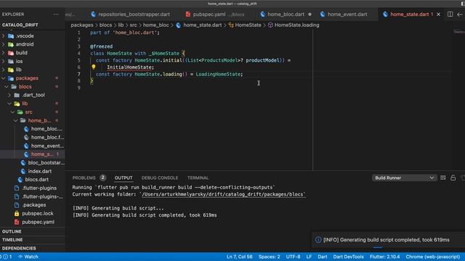The image size is (465, 261).
Task: Select Chrome (web-javascript) device
Action: click(x=433, y=257)
